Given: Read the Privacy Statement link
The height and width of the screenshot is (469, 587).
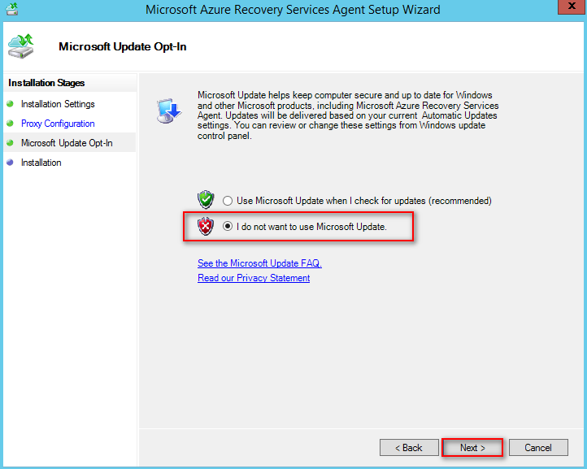Looking at the screenshot, I should coord(254,278).
